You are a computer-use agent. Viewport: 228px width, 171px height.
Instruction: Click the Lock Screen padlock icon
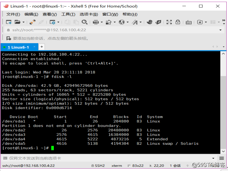178,22
